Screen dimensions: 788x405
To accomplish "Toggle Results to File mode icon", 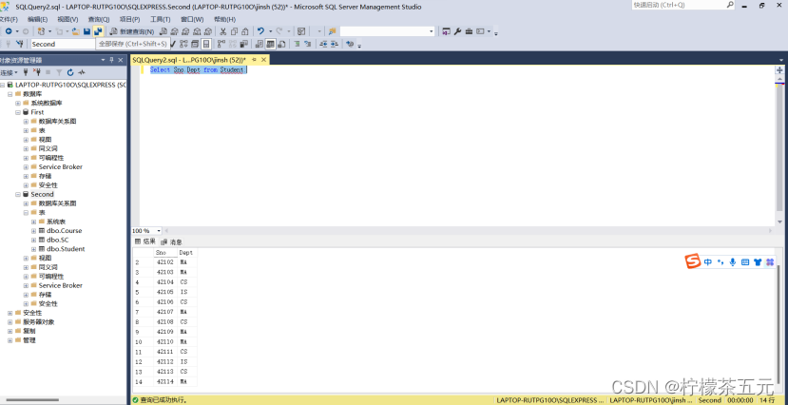I will (282, 44).
